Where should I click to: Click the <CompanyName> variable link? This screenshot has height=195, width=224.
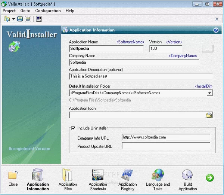pos(183,56)
